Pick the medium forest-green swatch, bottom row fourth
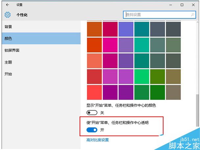This screenshot has height=150, width=200. click(x=142, y=92)
